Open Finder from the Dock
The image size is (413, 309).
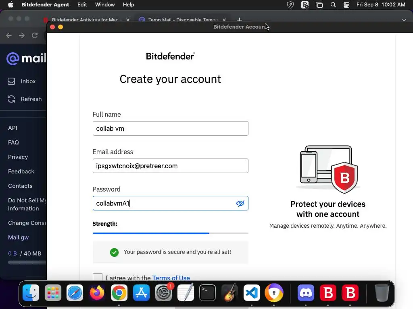tap(31, 293)
